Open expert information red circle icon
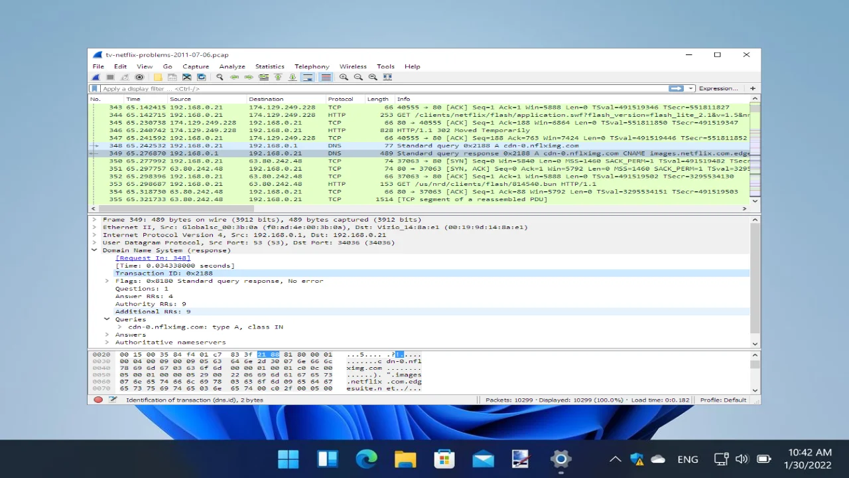 coord(98,400)
